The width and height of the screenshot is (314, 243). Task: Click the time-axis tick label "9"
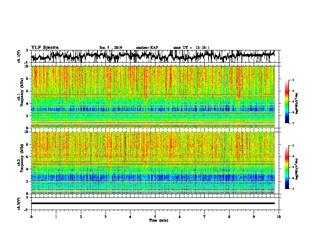click(x=254, y=217)
